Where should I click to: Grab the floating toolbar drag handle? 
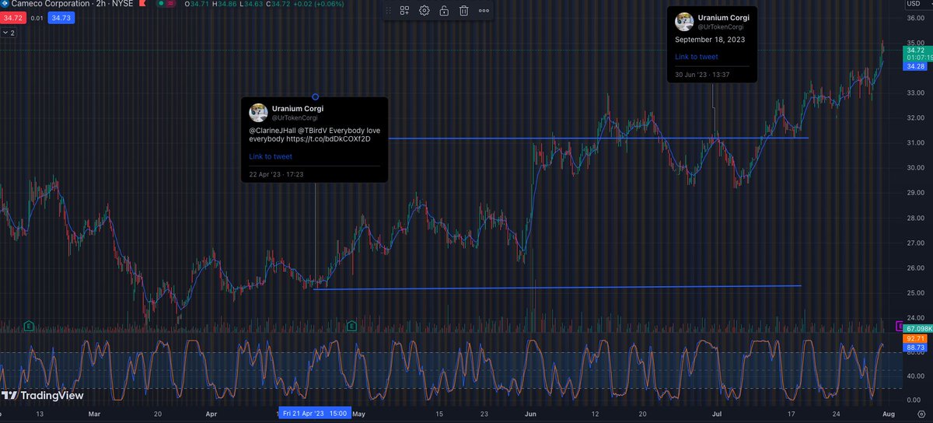pos(390,11)
